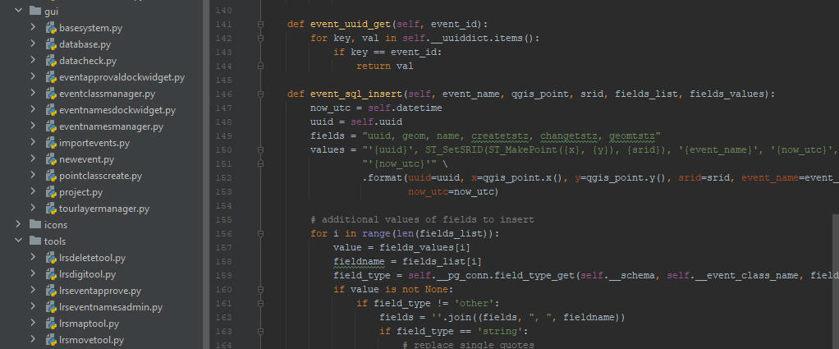Expand the datacheck.py structure arrow
The width and height of the screenshot is (839, 349).
33,61
